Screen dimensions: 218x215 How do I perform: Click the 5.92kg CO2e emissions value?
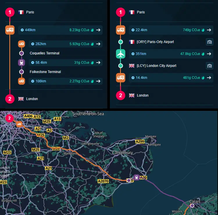(79, 44)
